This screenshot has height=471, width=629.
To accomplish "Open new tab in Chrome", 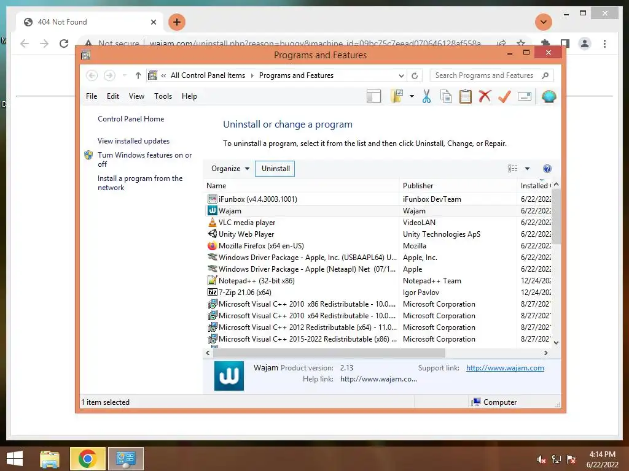I will [177, 22].
